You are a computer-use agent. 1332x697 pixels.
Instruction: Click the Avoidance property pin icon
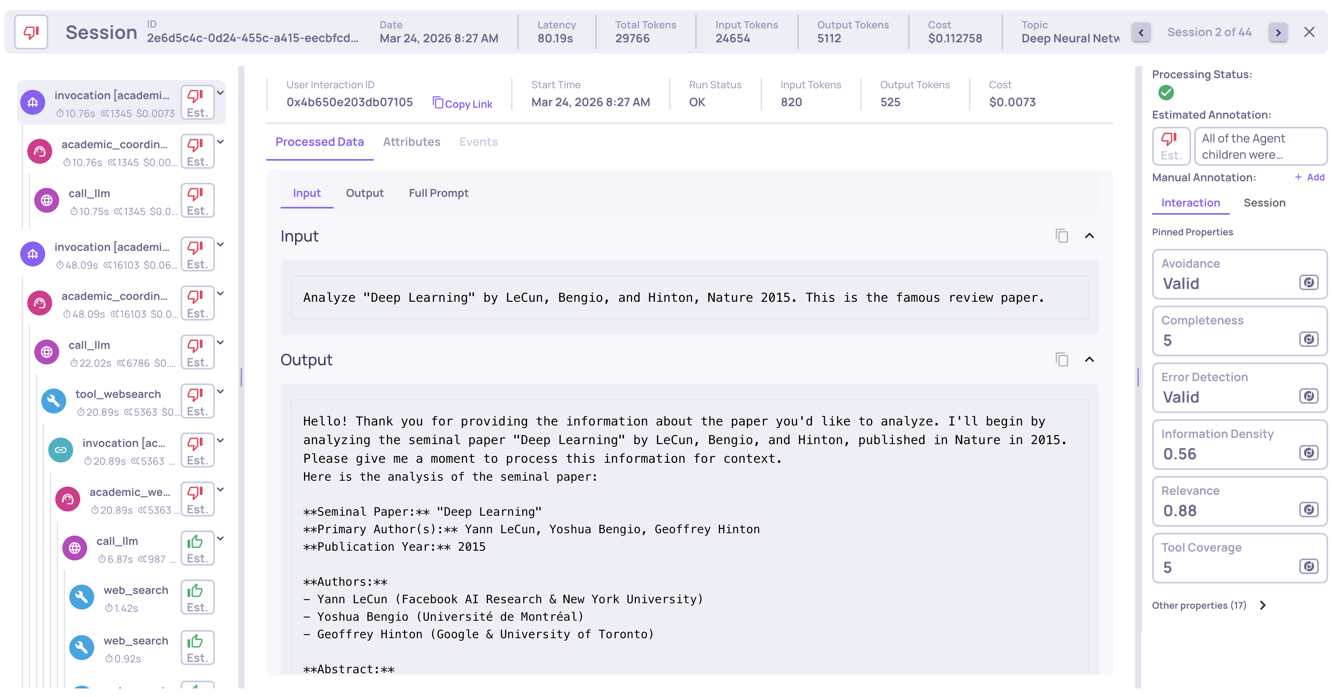pos(1308,283)
